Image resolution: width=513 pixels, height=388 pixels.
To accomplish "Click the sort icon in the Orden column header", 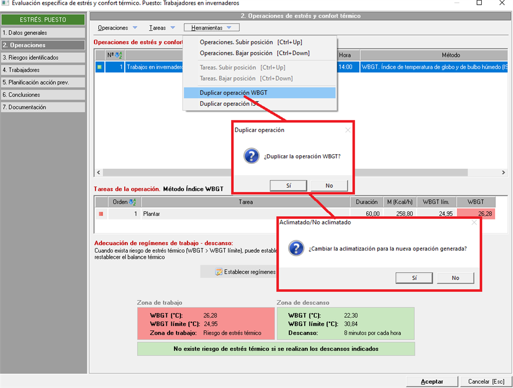I will pyautogui.click(x=133, y=202).
